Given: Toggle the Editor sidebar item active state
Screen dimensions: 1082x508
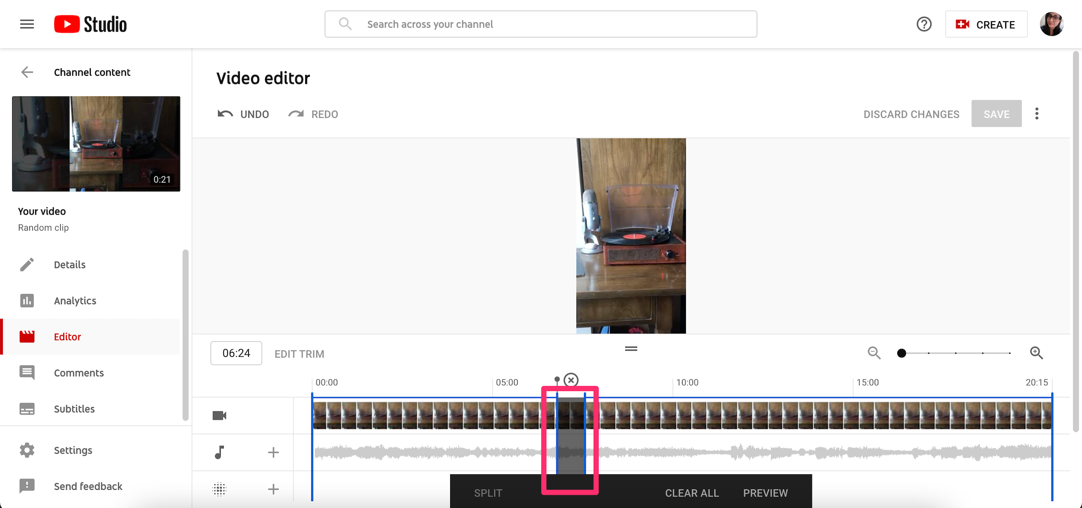Looking at the screenshot, I should 67,336.
